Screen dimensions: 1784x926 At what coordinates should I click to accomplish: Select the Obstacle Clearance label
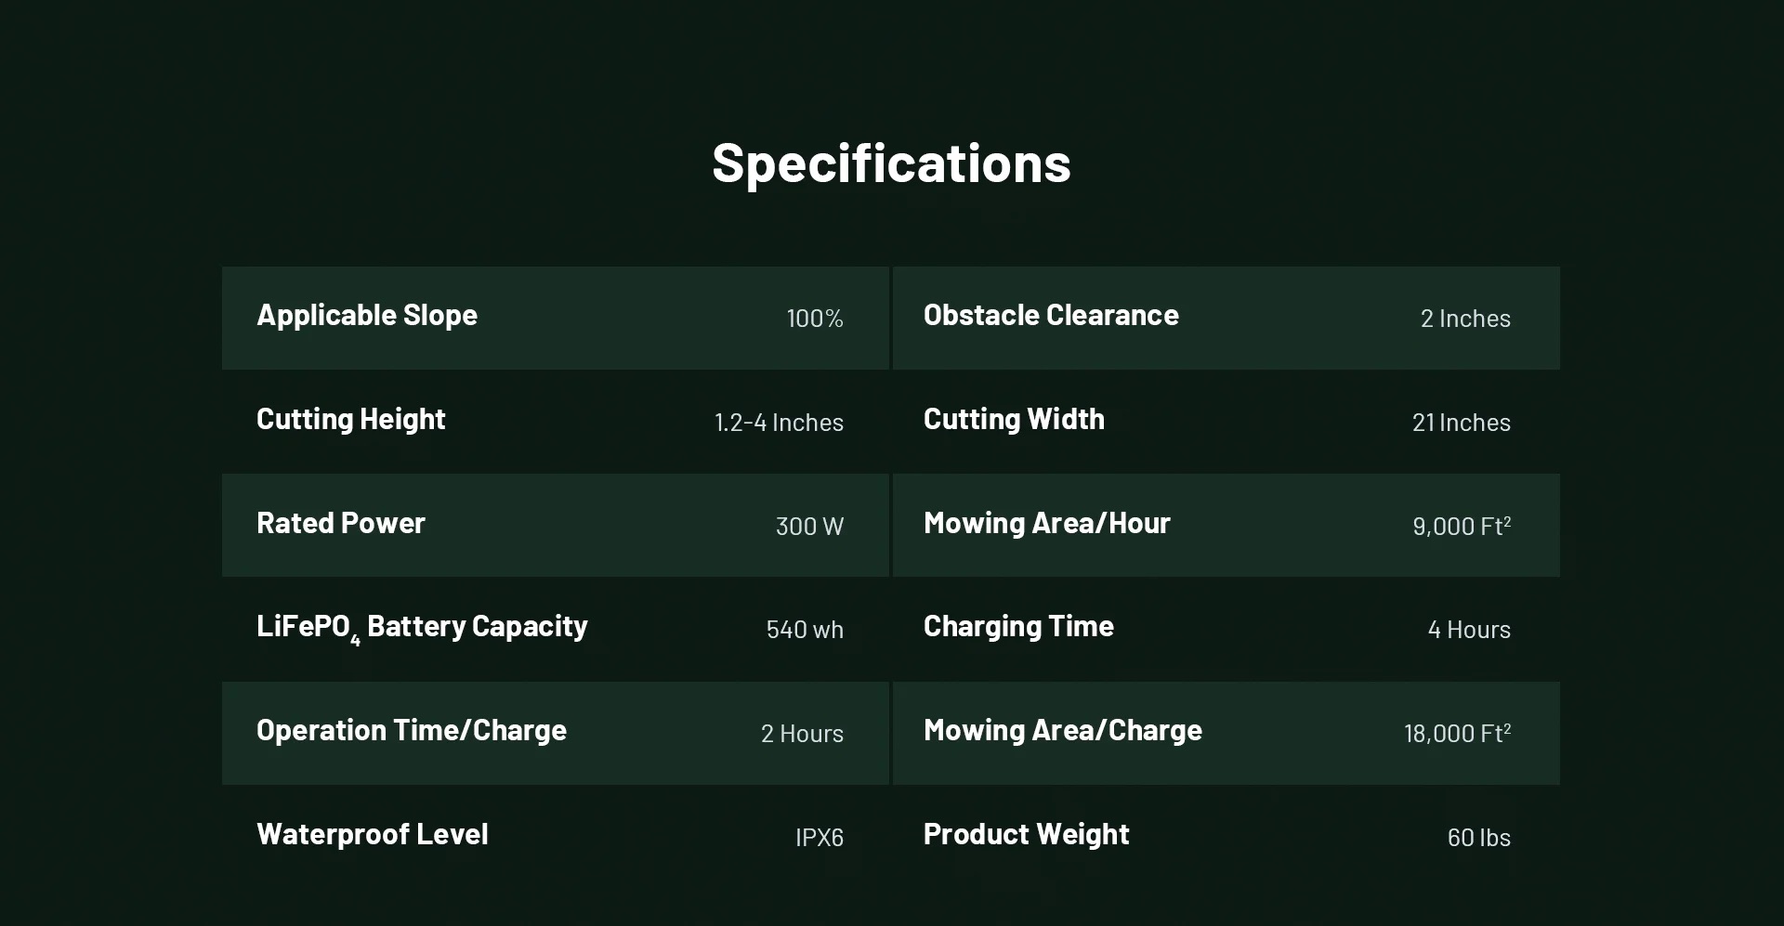[x=1051, y=315]
